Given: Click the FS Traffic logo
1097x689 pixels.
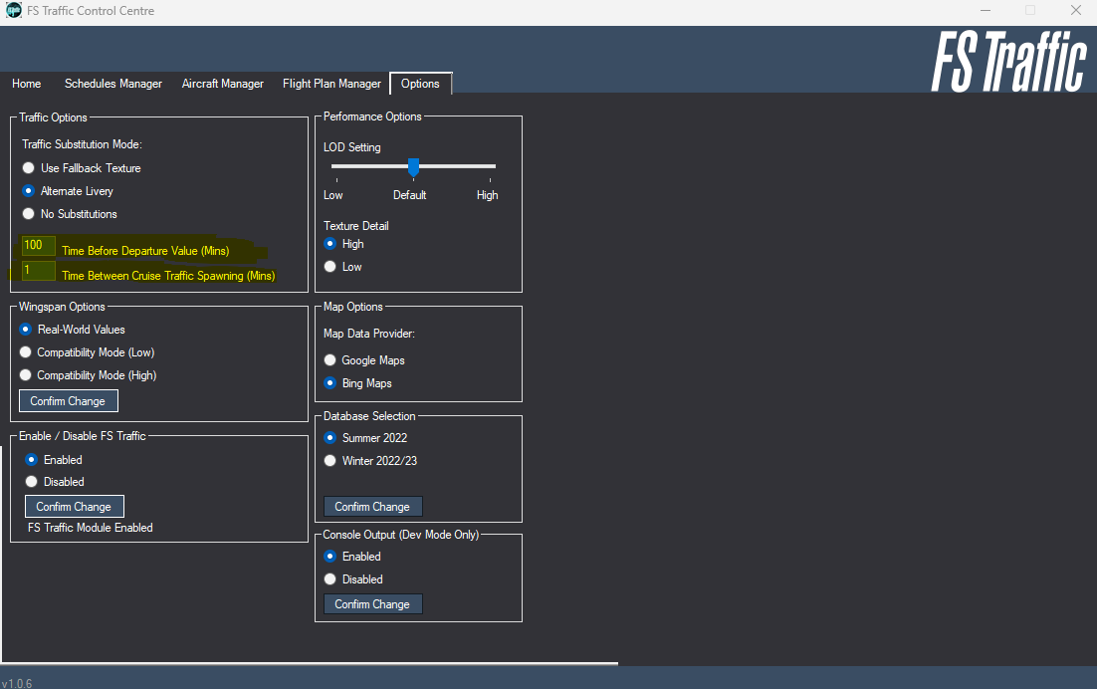Looking at the screenshot, I should pyautogui.click(x=1009, y=60).
